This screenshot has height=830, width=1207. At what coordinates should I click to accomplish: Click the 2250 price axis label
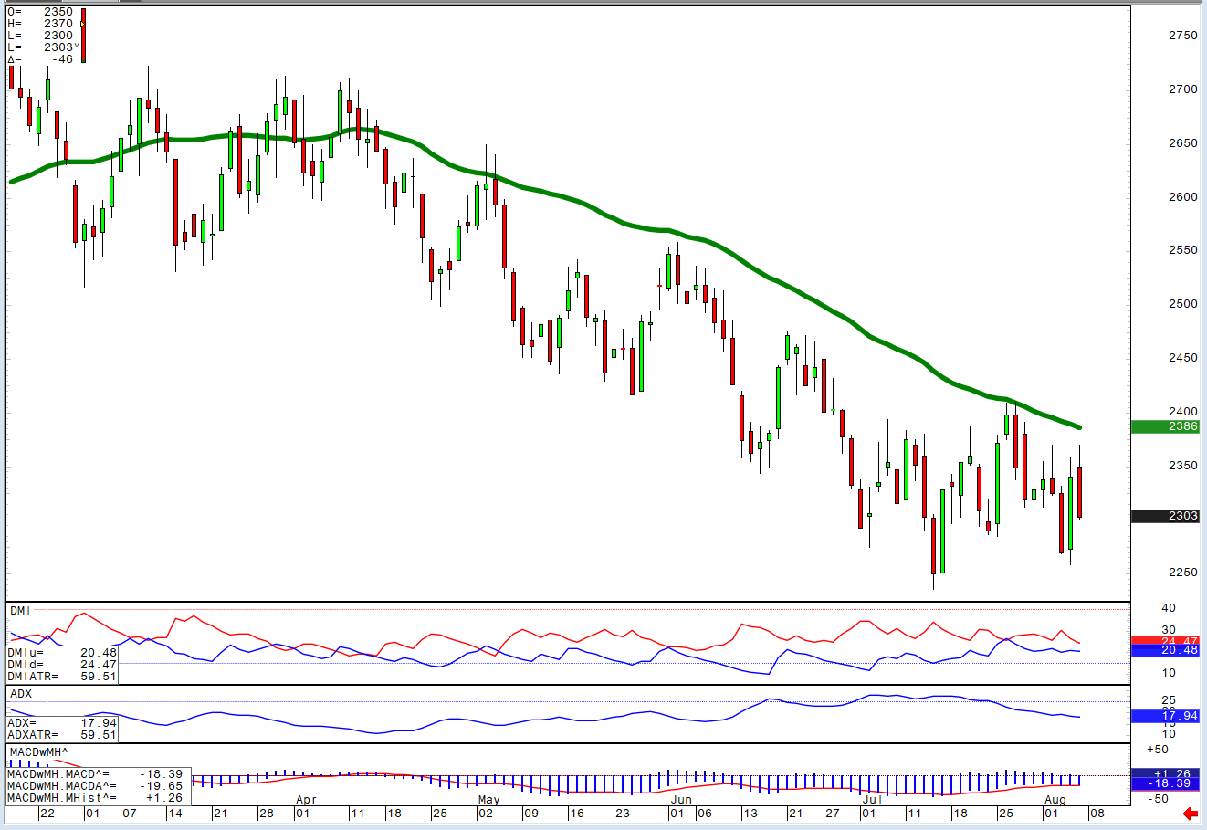pyautogui.click(x=1183, y=573)
